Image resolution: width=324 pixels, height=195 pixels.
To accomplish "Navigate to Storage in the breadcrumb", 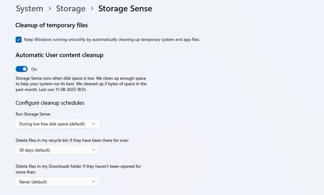I will [71, 8].
